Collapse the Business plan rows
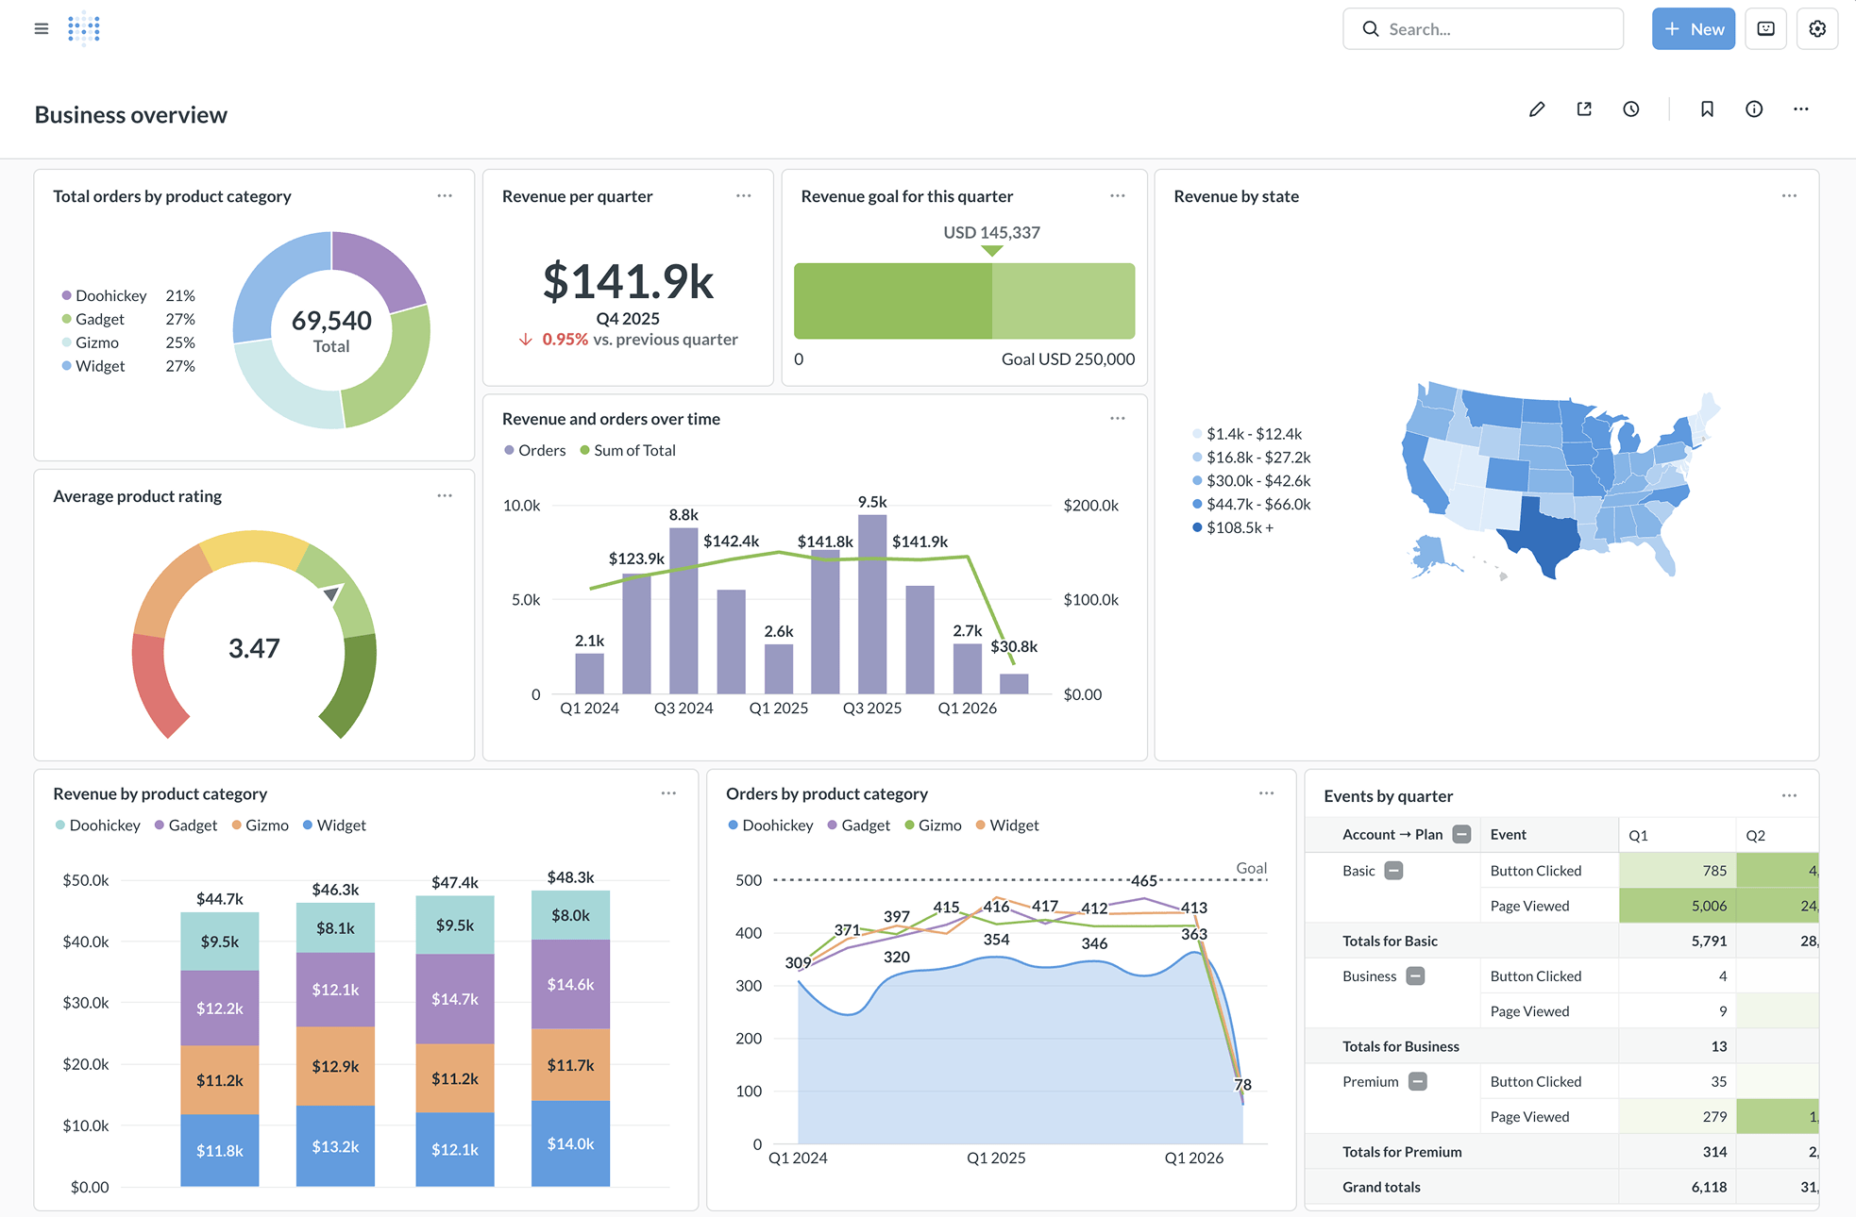 click(1415, 975)
